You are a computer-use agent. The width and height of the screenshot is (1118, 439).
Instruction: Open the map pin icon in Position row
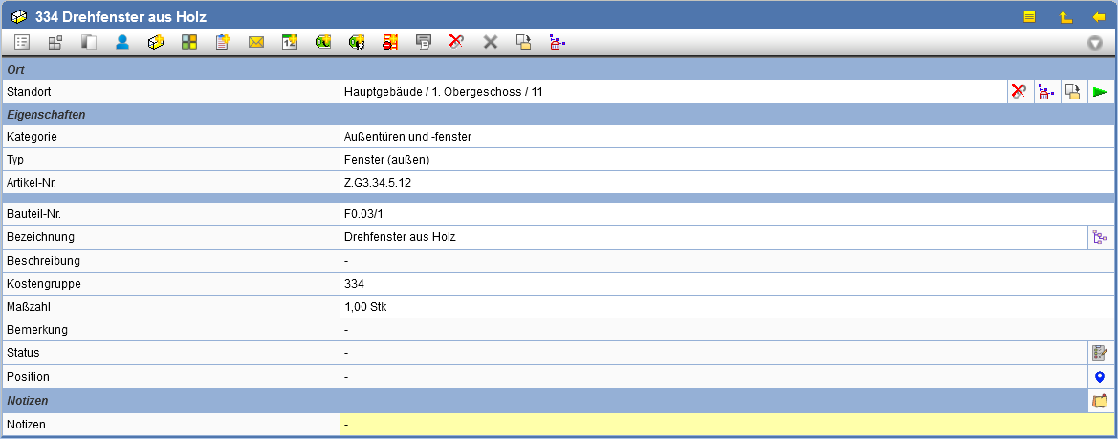[1100, 377]
